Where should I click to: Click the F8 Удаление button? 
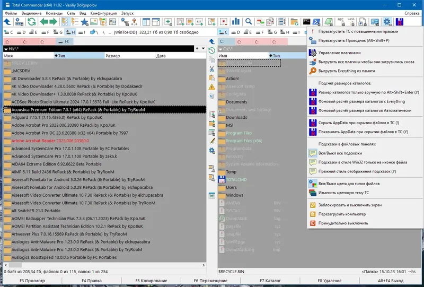click(x=329, y=281)
